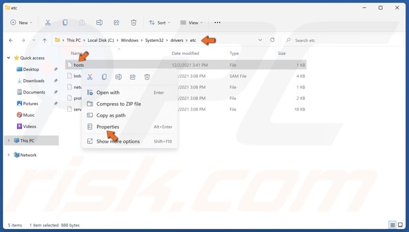Screen dimensions: 409x232
Task: Click Rename icon in the context menu
Action: coord(119,77)
